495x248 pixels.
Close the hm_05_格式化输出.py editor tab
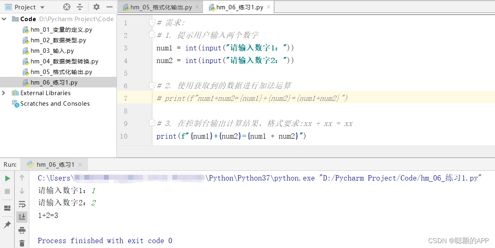click(x=197, y=7)
